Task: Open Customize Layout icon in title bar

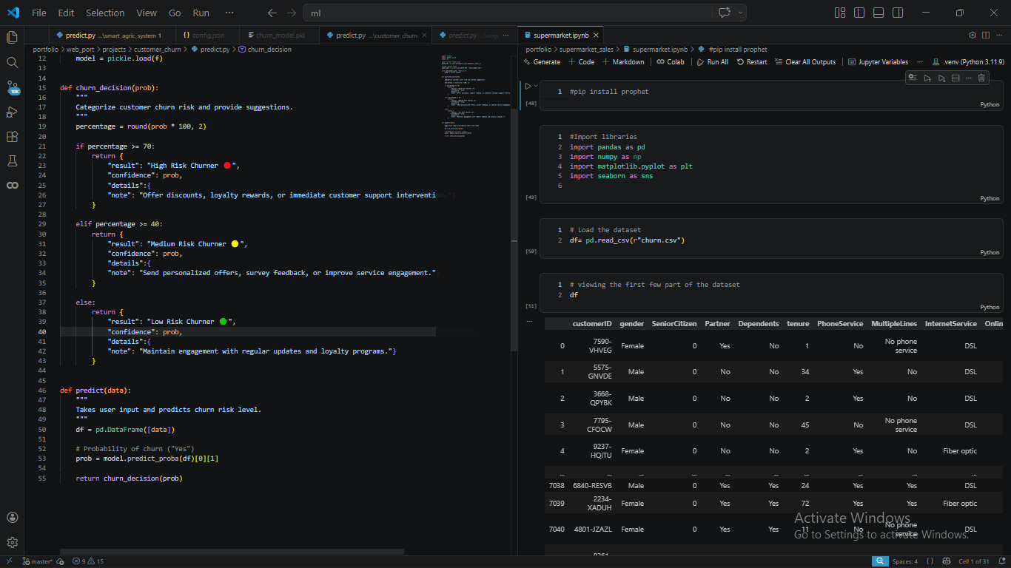Action: (839, 13)
